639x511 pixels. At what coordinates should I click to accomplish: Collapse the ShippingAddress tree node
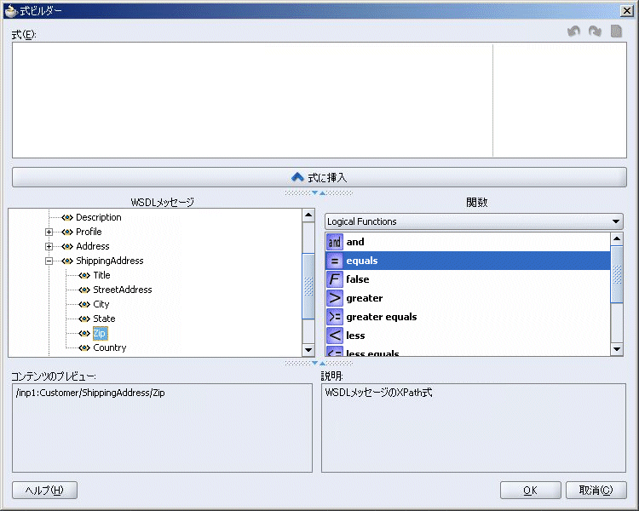click(x=49, y=261)
